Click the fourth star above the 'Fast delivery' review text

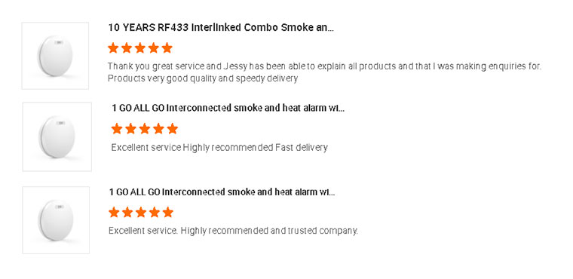158,129
